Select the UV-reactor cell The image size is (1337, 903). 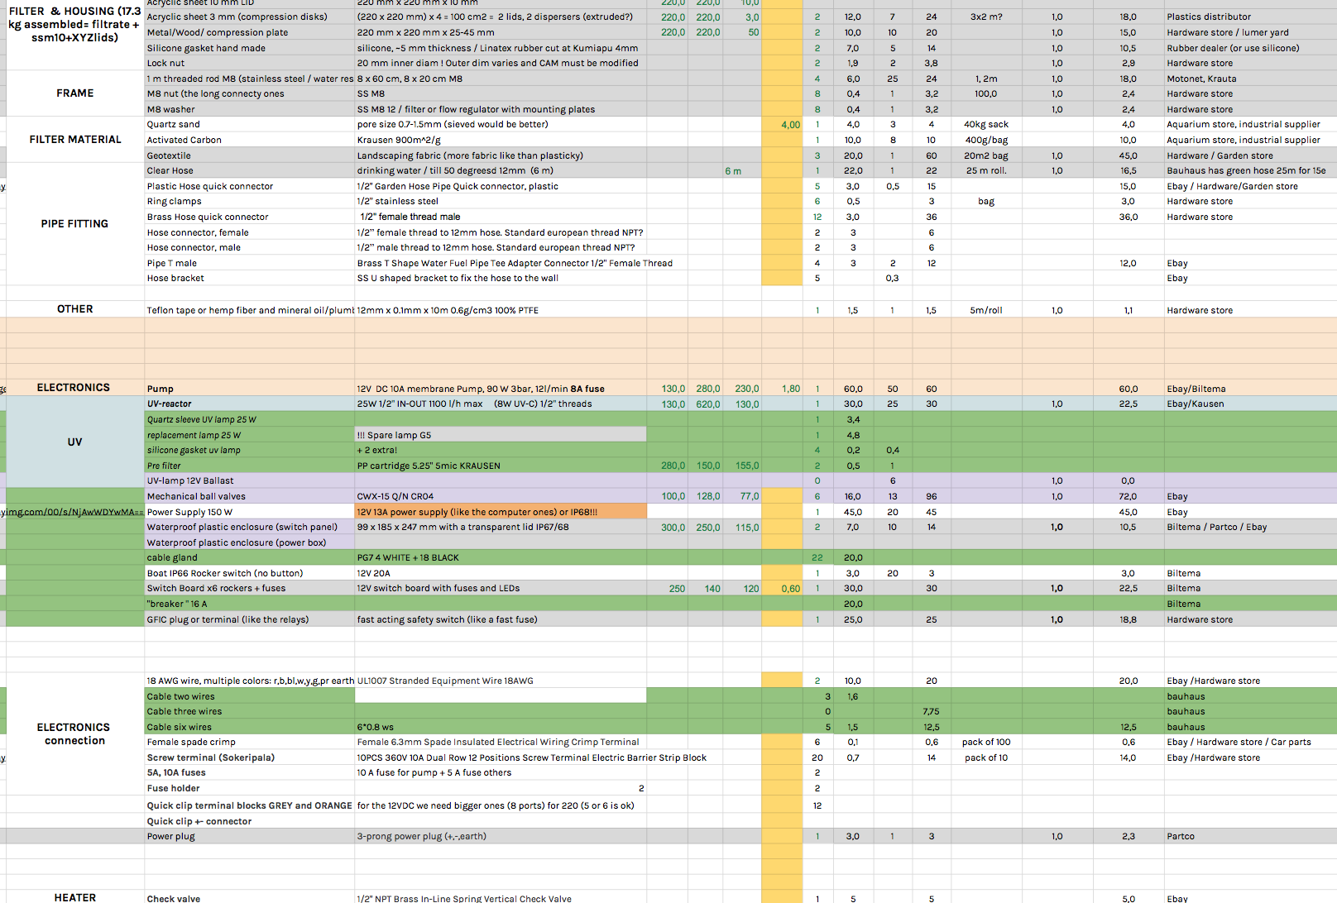(x=250, y=404)
